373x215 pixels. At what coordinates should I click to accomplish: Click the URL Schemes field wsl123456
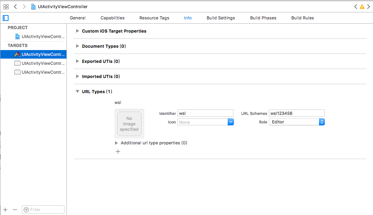(x=297, y=113)
